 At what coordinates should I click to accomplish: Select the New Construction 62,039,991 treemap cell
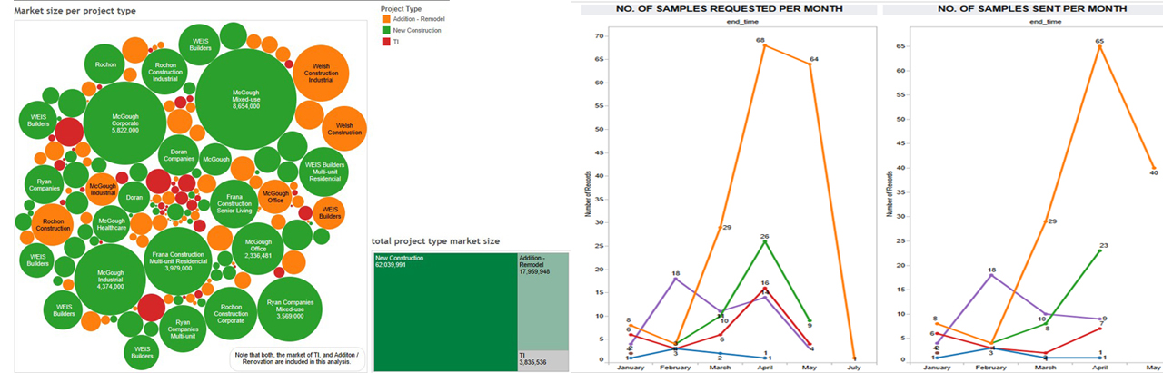pyautogui.click(x=444, y=312)
